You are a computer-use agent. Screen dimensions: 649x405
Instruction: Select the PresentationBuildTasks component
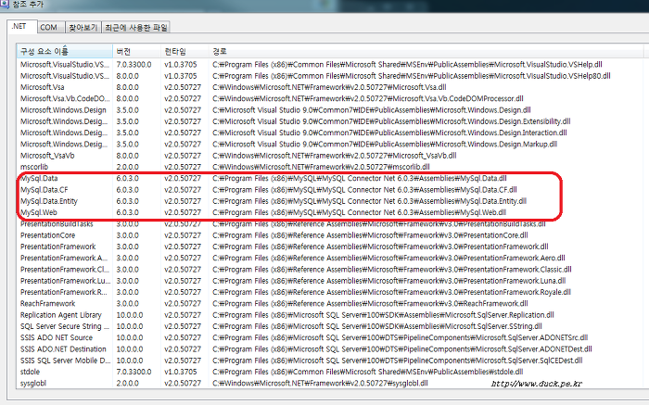point(57,223)
